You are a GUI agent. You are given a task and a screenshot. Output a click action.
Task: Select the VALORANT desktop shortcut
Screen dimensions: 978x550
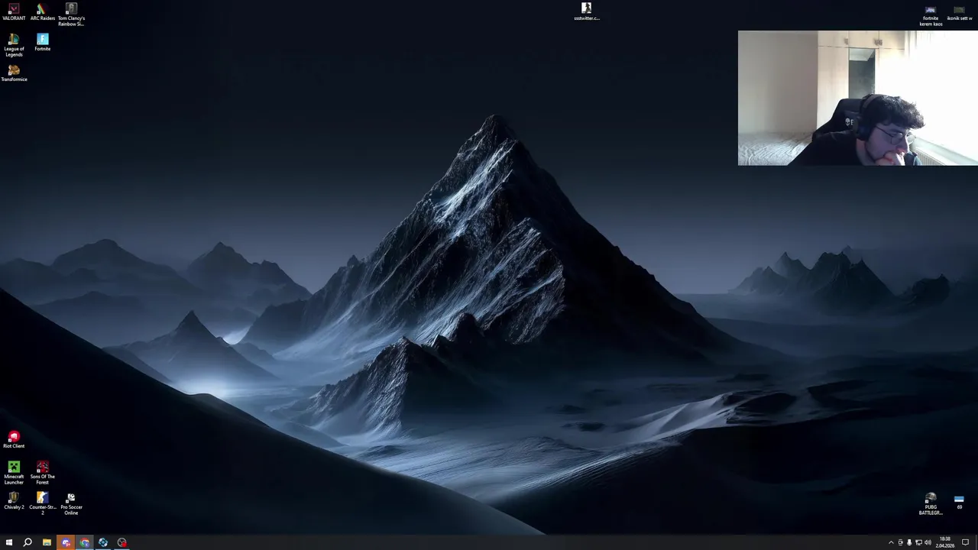14,12
